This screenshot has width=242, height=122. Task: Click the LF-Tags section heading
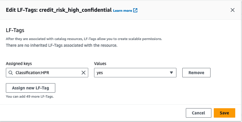(x=15, y=30)
